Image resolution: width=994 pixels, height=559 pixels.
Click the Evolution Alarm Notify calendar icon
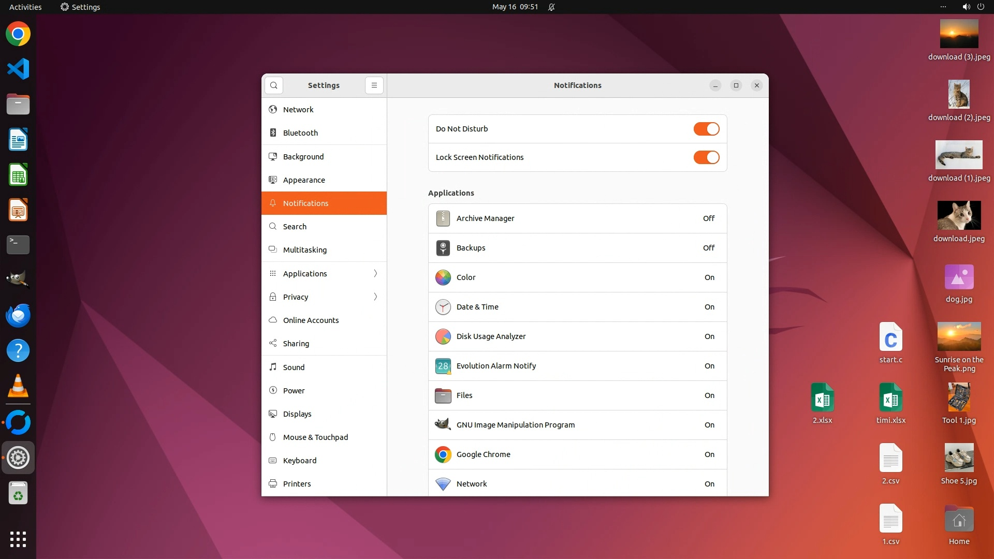[x=443, y=366]
